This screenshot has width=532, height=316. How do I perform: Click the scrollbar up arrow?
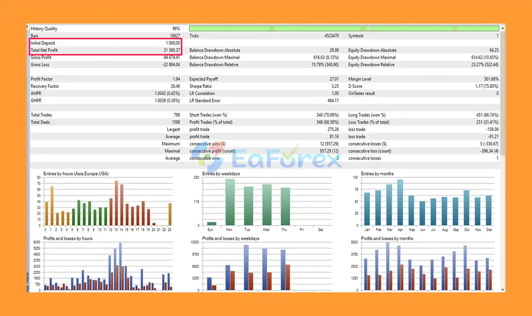click(x=502, y=29)
